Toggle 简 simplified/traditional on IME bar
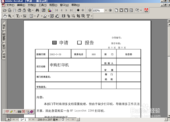 pyautogui.click(x=23, y=111)
